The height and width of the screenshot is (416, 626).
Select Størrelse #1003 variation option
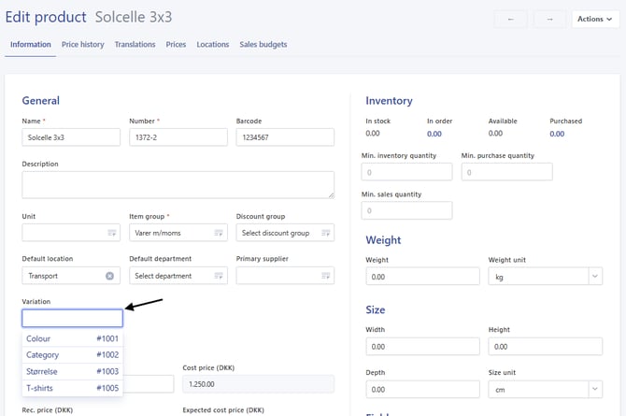click(x=72, y=372)
